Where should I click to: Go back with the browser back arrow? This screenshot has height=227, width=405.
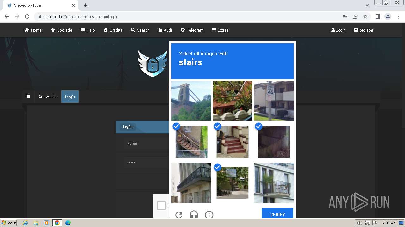point(7,16)
